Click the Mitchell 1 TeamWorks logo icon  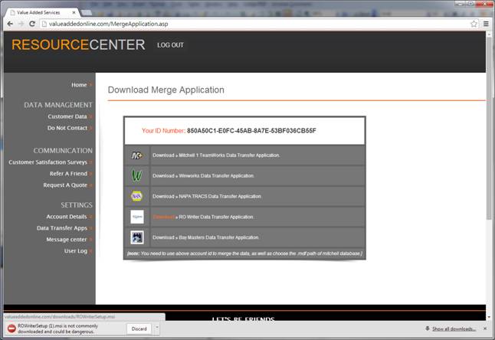click(136, 155)
